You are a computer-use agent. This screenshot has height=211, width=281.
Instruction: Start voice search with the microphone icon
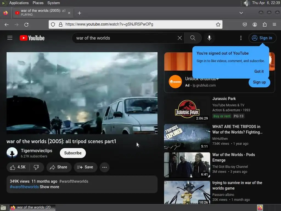pos(209,38)
